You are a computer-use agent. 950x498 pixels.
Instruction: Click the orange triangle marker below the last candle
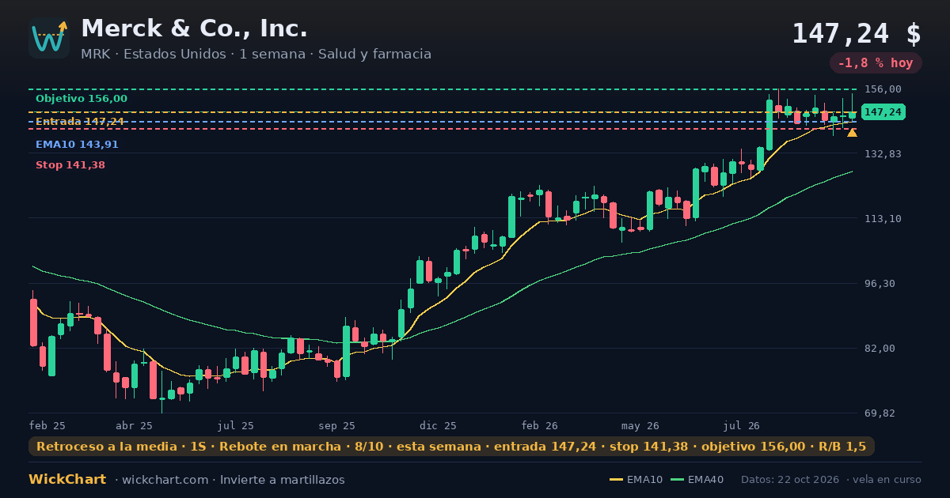pos(852,133)
